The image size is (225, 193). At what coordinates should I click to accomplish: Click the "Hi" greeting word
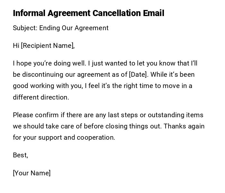[x=16, y=46]
